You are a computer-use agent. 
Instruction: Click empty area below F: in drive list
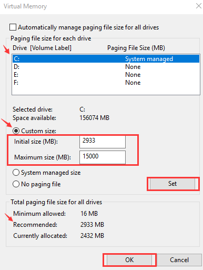106,91
